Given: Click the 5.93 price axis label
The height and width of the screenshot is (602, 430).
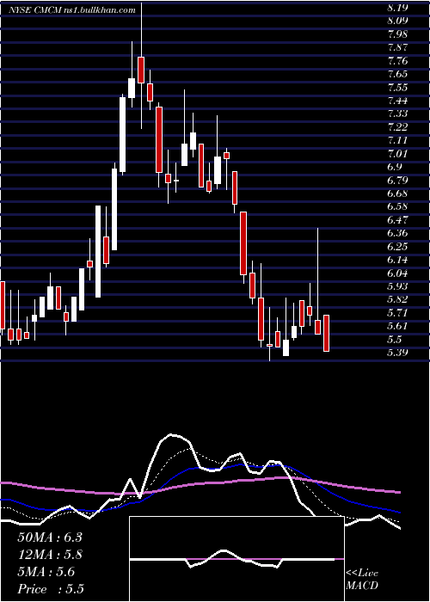Looking at the screenshot, I should (x=397, y=286).
